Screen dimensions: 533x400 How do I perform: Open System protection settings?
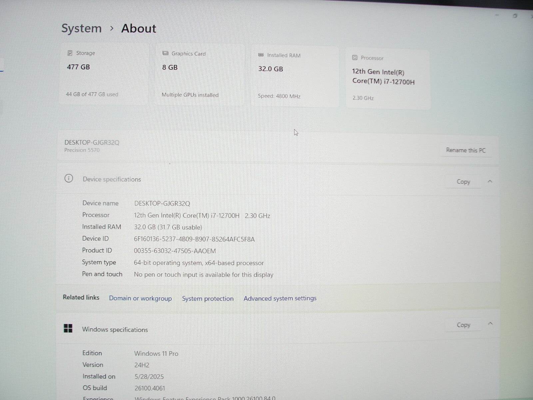point(208,298)
